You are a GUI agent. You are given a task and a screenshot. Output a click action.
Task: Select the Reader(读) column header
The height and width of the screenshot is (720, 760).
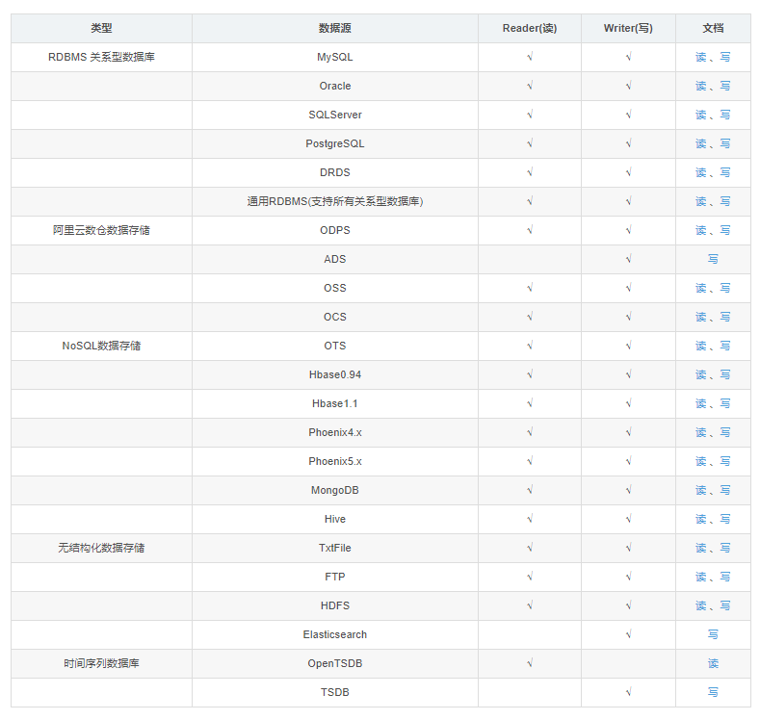coord(530,29)
